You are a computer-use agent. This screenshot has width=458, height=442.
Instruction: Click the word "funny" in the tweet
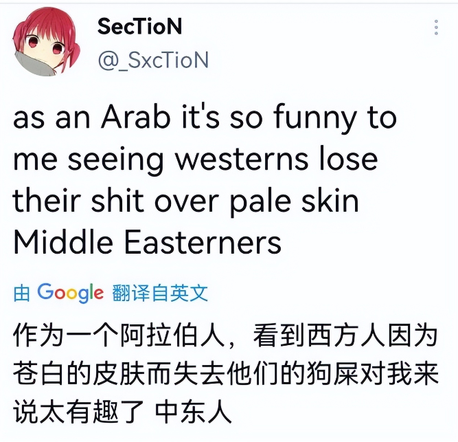(x=315, y=118)
